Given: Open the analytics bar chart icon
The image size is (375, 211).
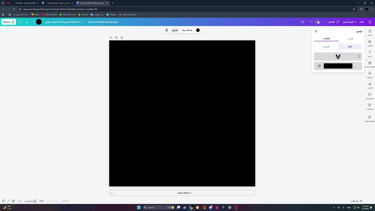Looking at the screenshot, I should [27, 22].
